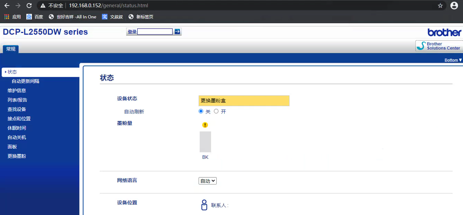Open 自动更新间隔 sidebar link
463x215 pixels.
[x=25, y=81]
